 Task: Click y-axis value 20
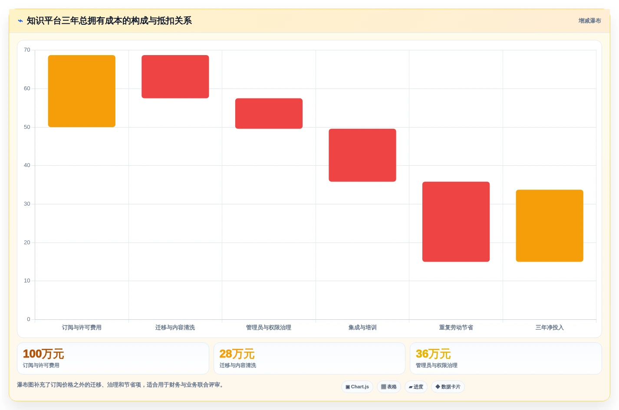(27, 243)
